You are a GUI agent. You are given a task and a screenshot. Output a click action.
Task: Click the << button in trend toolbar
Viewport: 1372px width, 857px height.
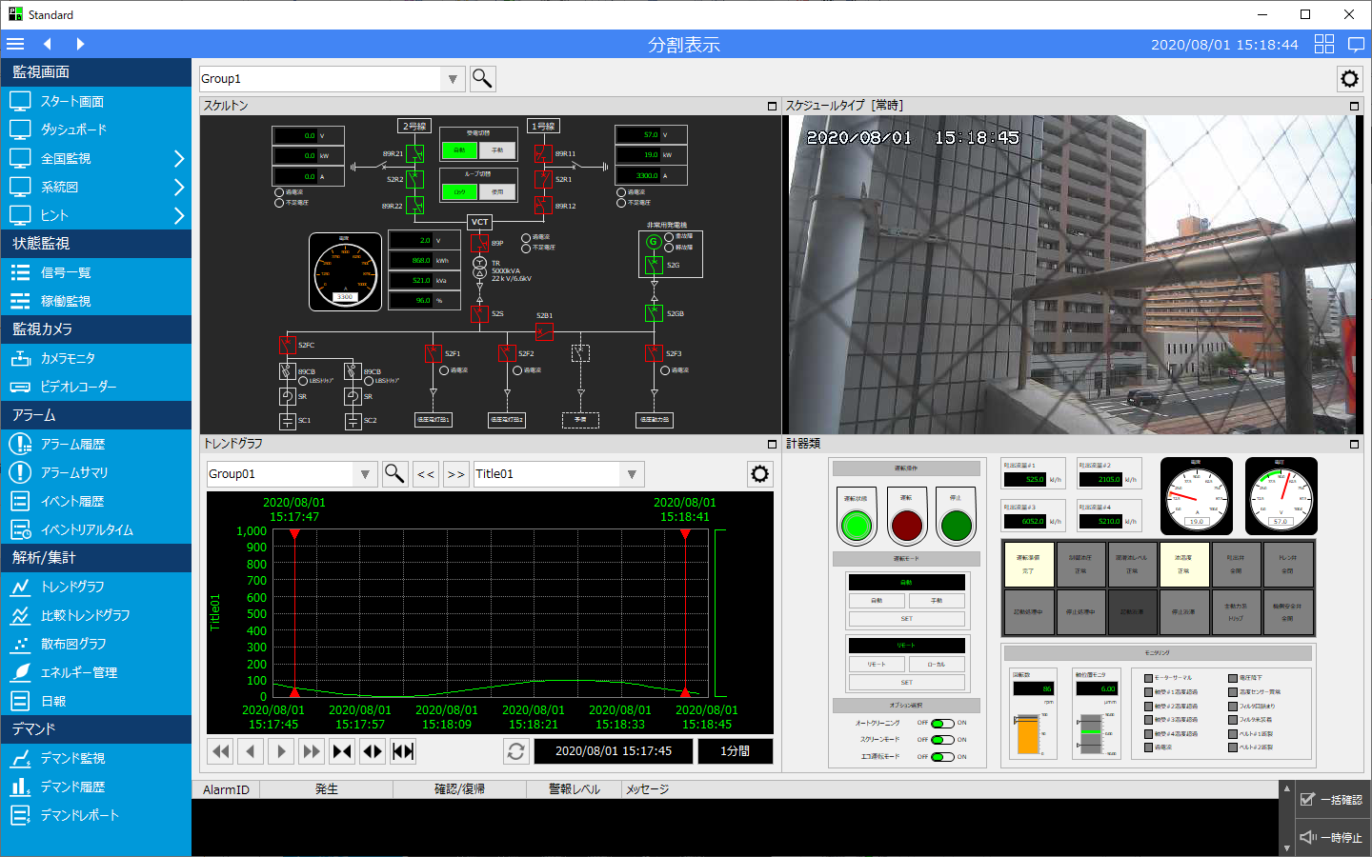tap(426, 474)
